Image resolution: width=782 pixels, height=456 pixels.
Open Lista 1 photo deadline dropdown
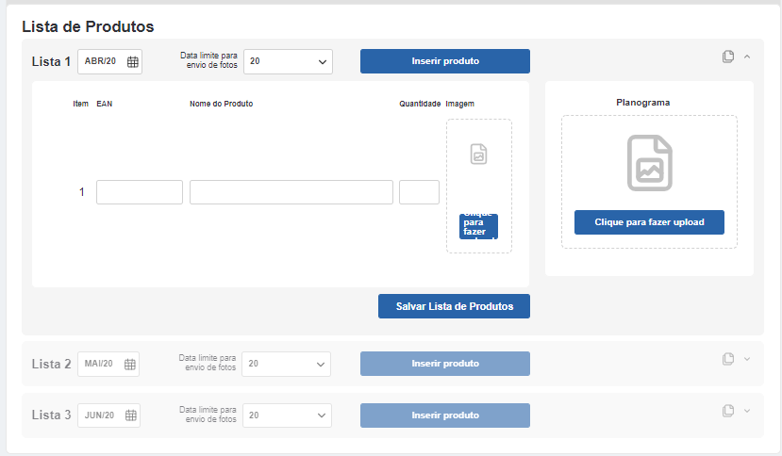click(x=288, y=61)
